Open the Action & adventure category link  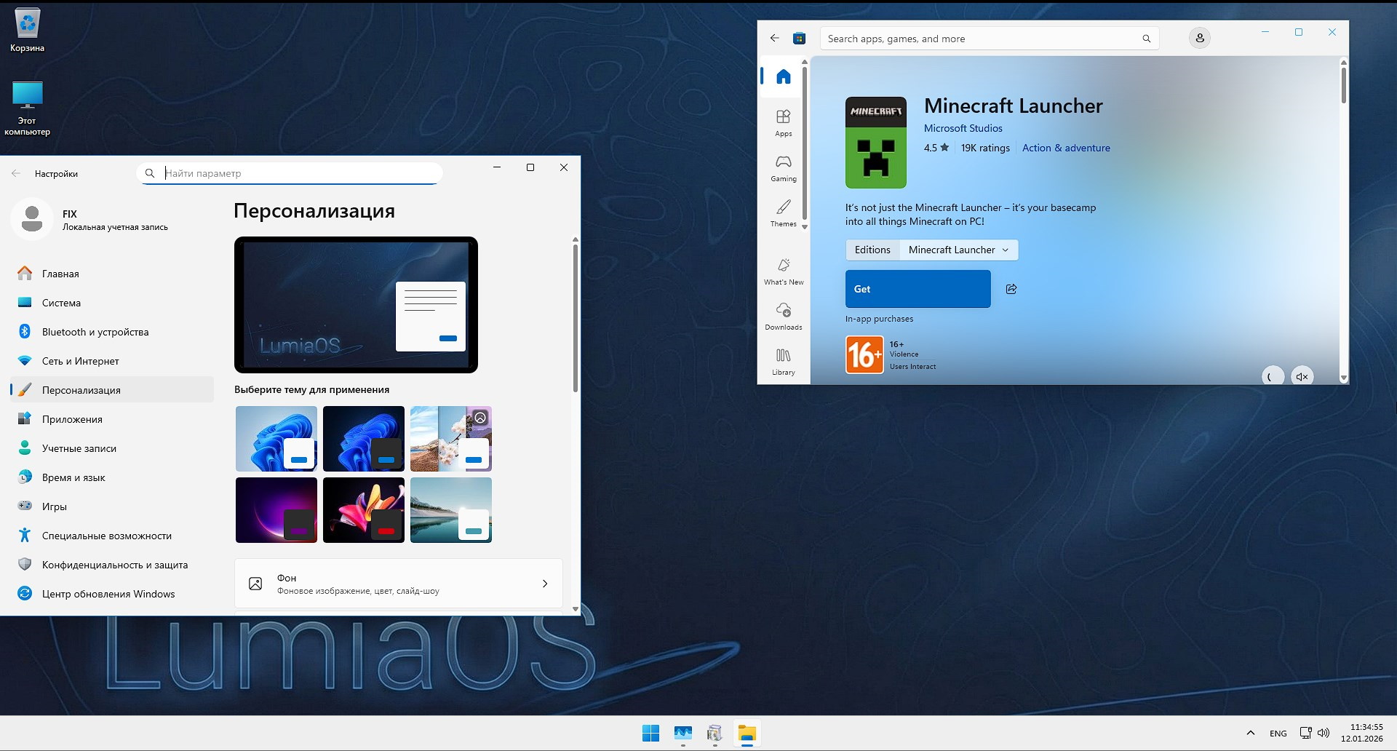pyautogui.click(x=1065, y=148)
